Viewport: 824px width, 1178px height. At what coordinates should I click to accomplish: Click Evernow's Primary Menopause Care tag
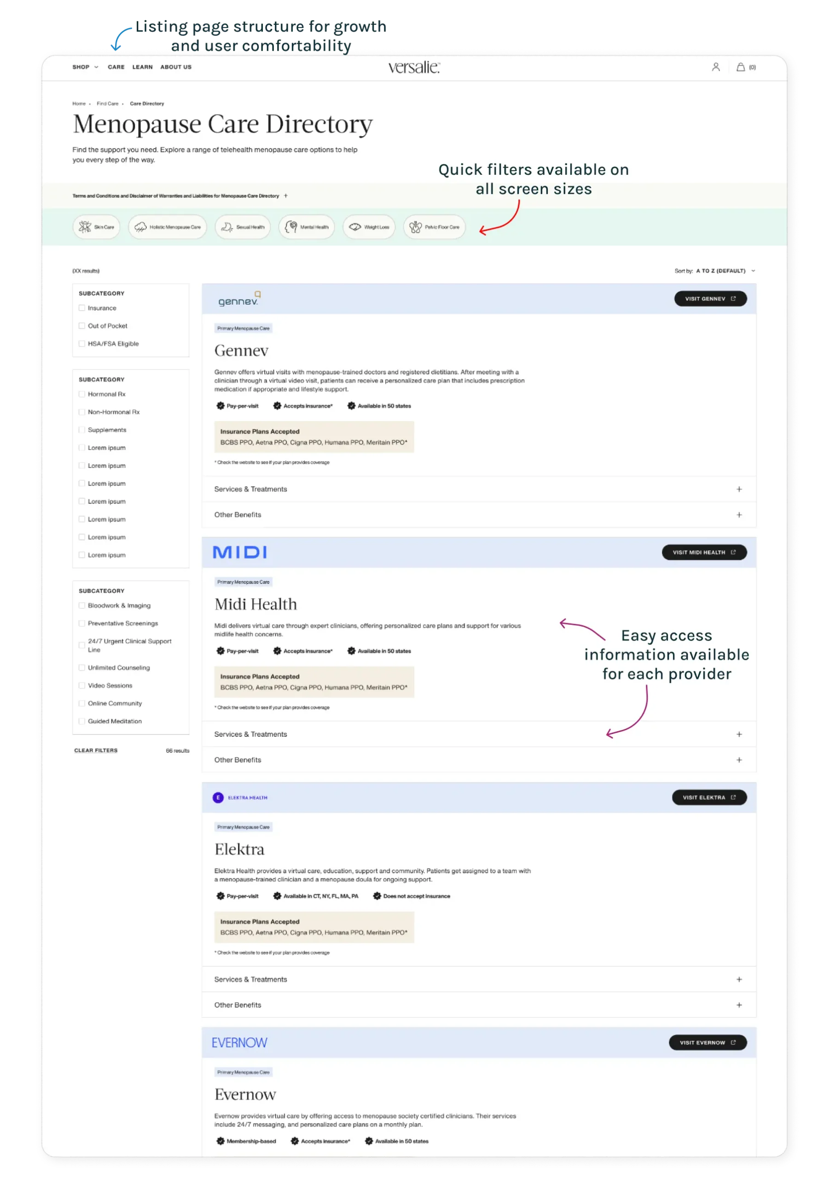point(244,1072)
